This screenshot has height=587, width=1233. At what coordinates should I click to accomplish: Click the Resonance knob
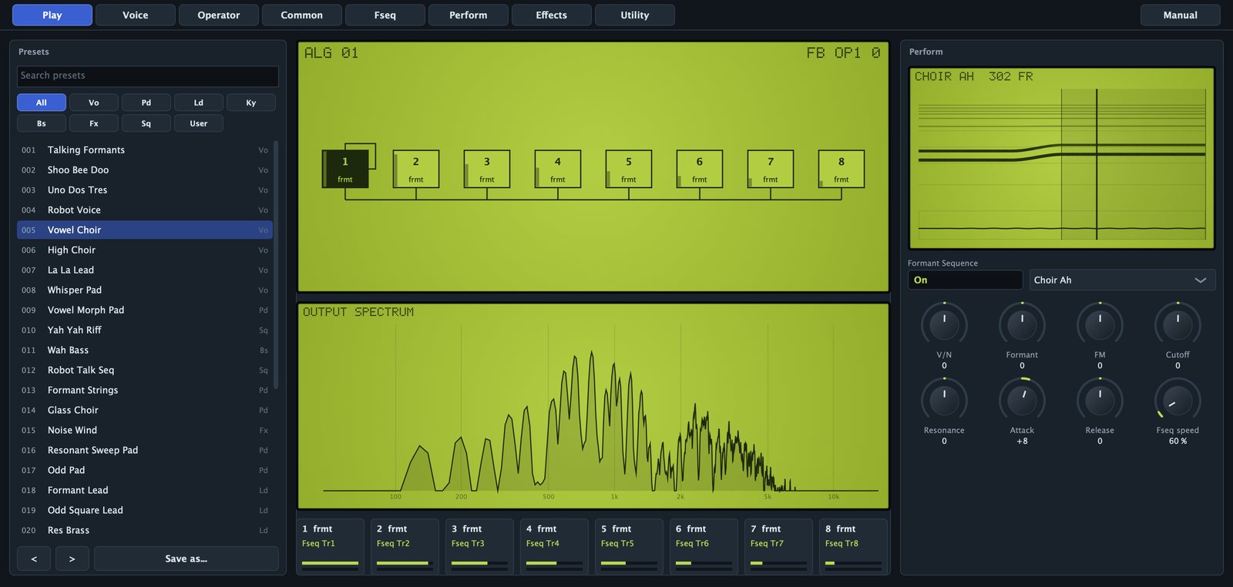point(944,400)
